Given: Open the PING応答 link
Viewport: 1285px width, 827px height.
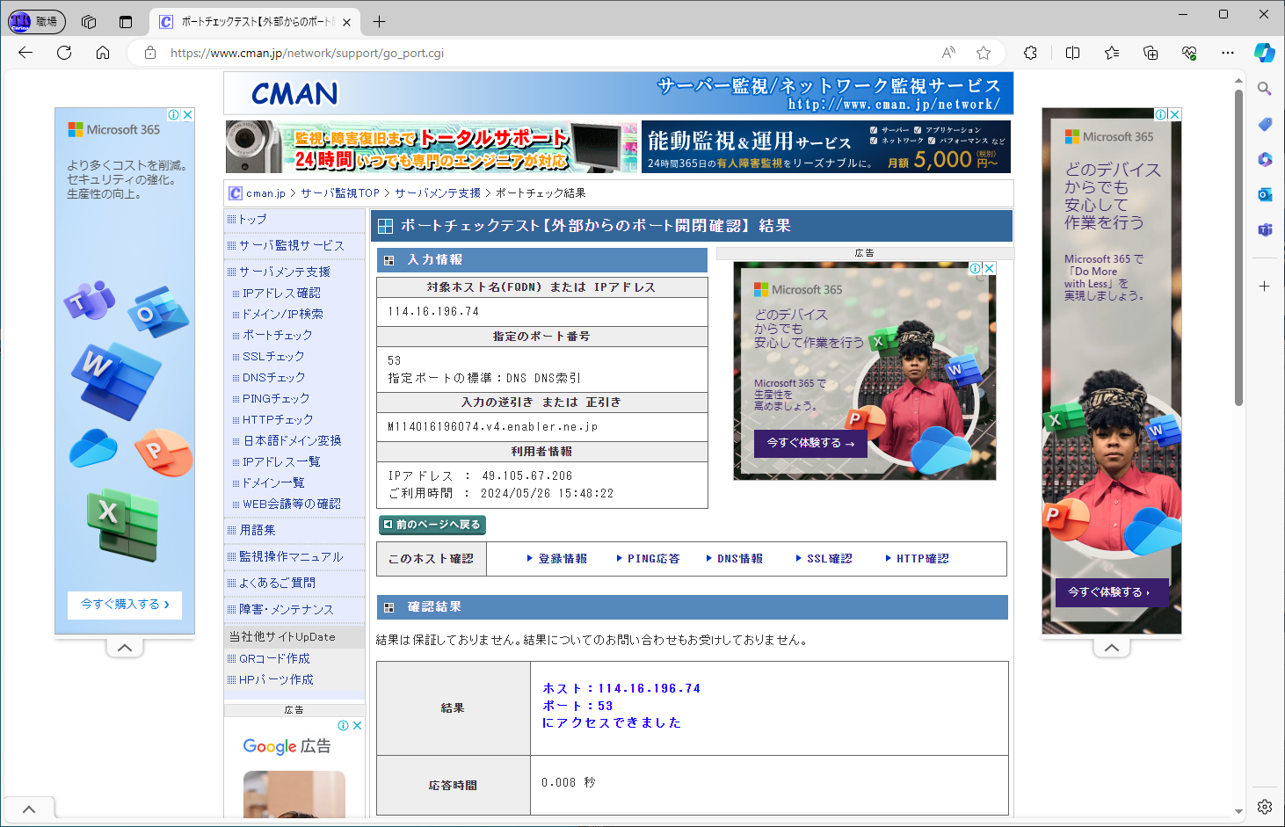Looking at the screenshot, I should coord(652,559).
